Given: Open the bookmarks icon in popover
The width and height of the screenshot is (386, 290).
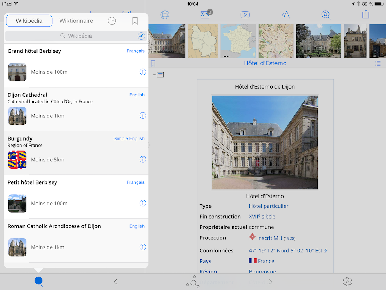Looking at the screenshot, I should click(135, 21).
